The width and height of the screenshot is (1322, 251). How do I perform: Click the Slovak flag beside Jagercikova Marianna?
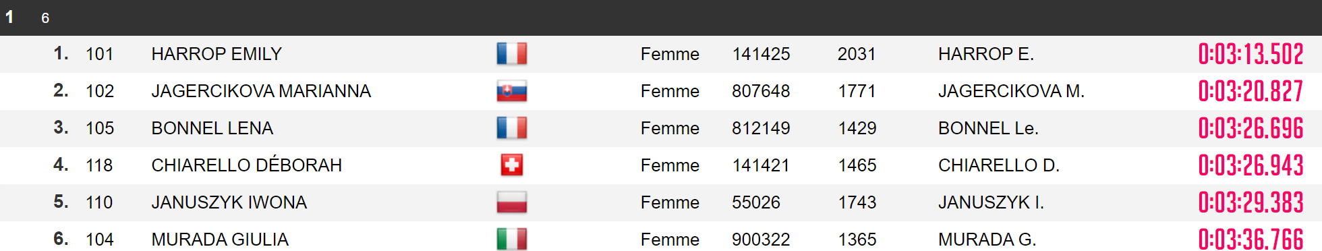512,91
